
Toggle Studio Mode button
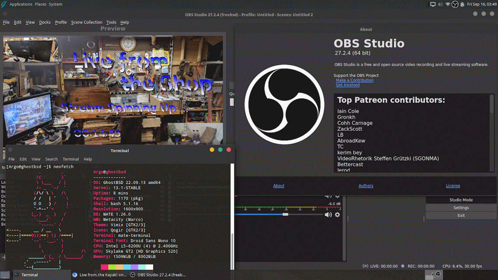coord(461,200)
